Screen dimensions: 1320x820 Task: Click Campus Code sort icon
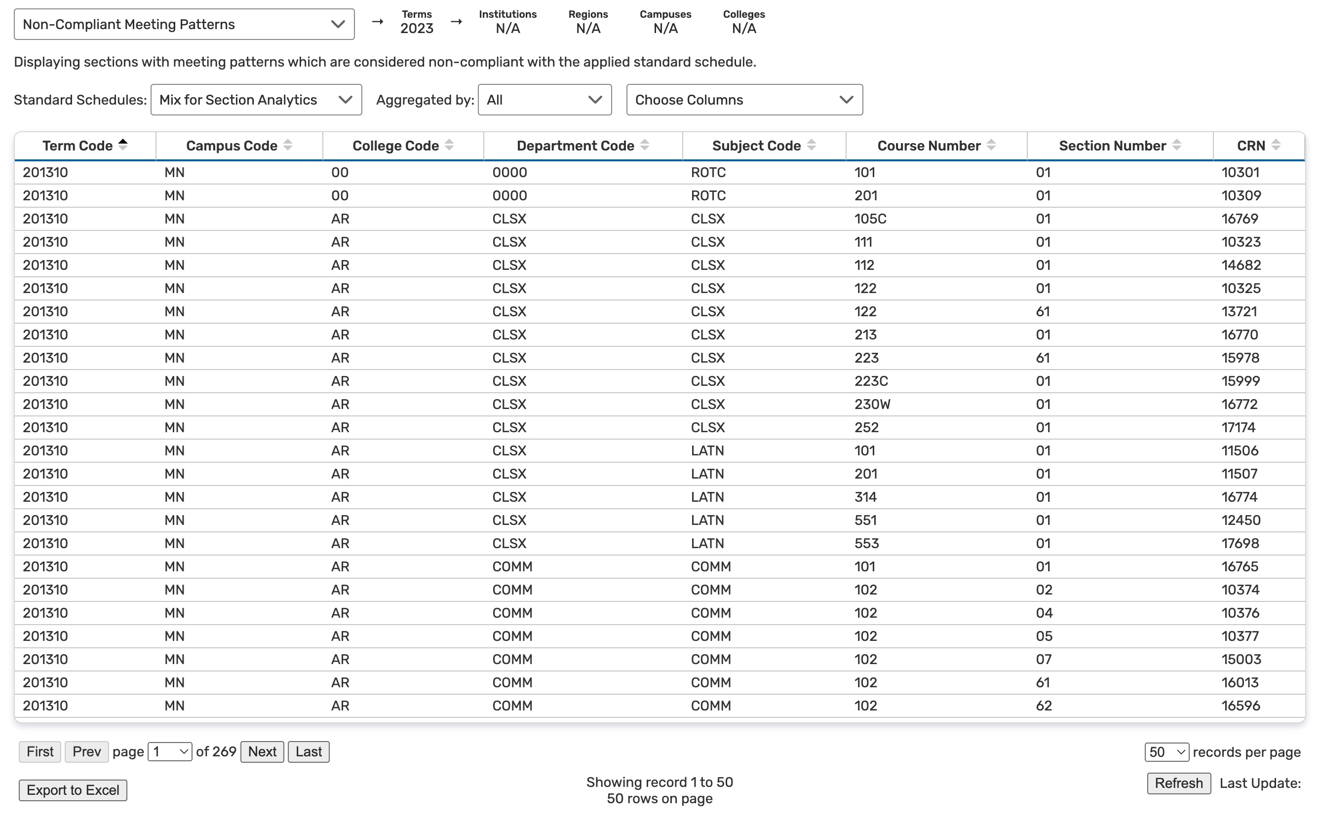pos(288,145)
